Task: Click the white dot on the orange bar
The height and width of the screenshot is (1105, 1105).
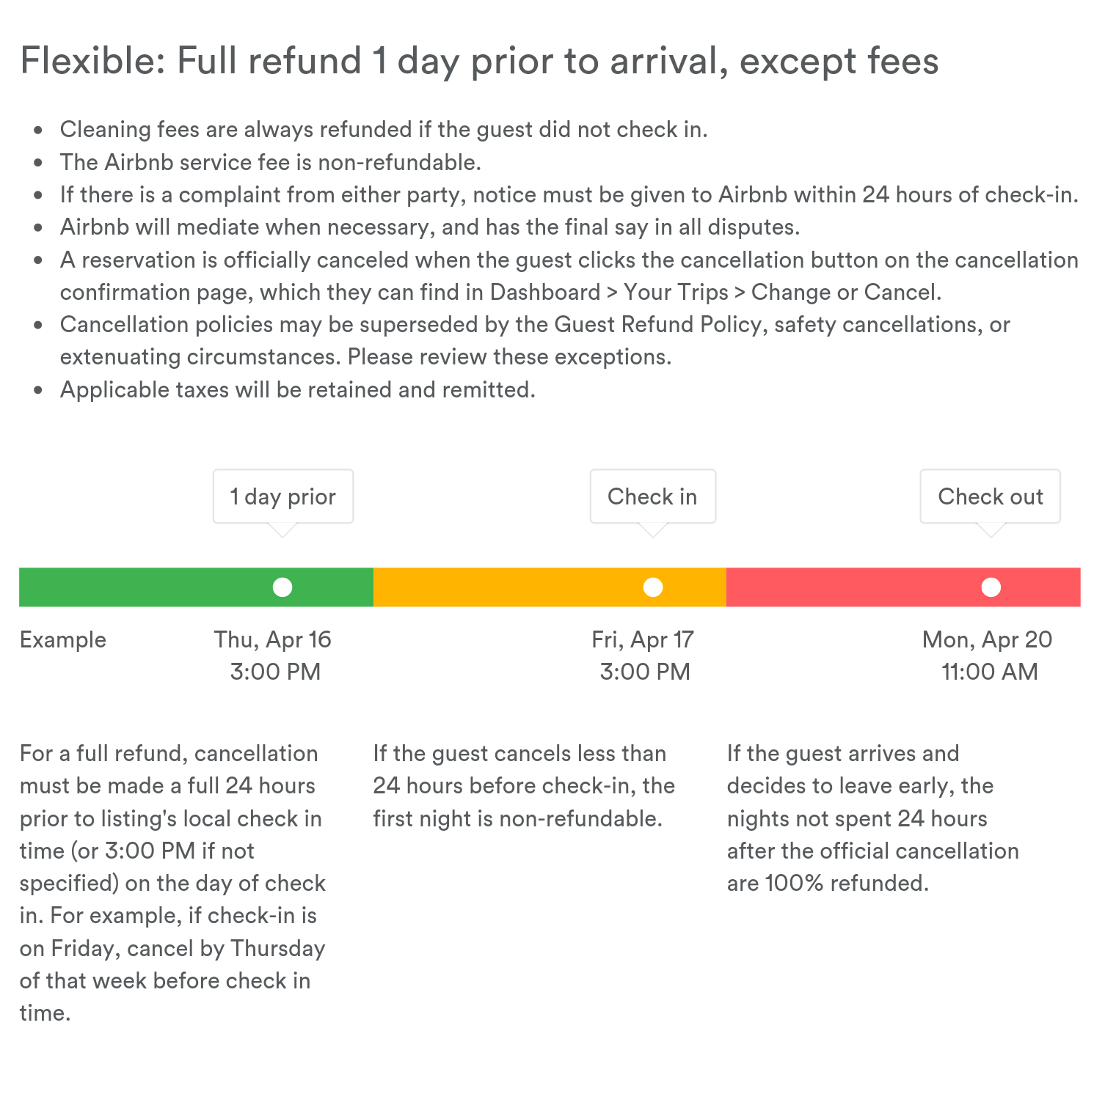Action: (x=653, y=587)
